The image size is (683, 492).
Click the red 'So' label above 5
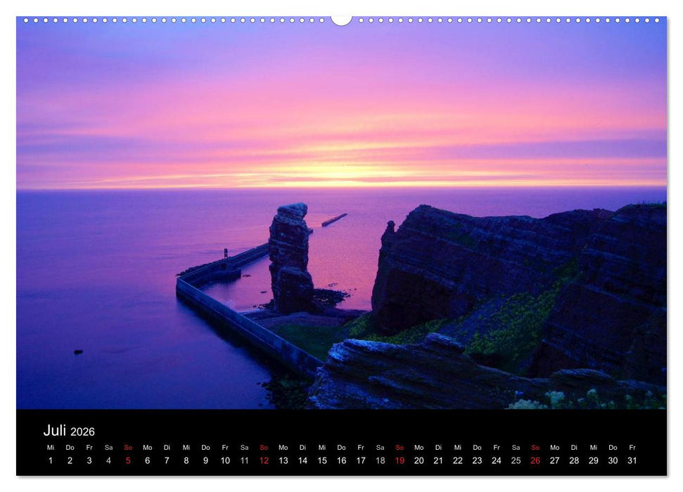tap(128, 447)
